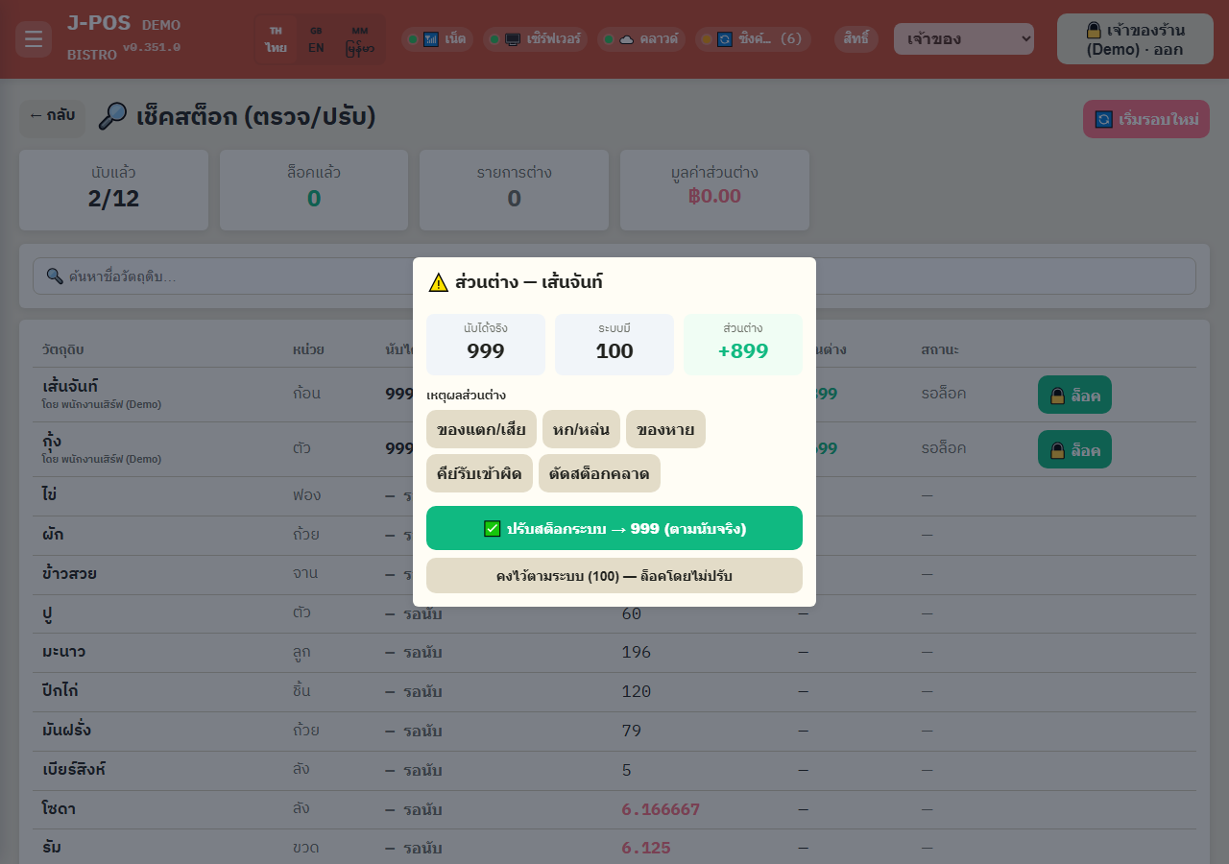Click the +899 difference value in dialog
Viewport: 1229px width, 864px height.
[743, 351]
